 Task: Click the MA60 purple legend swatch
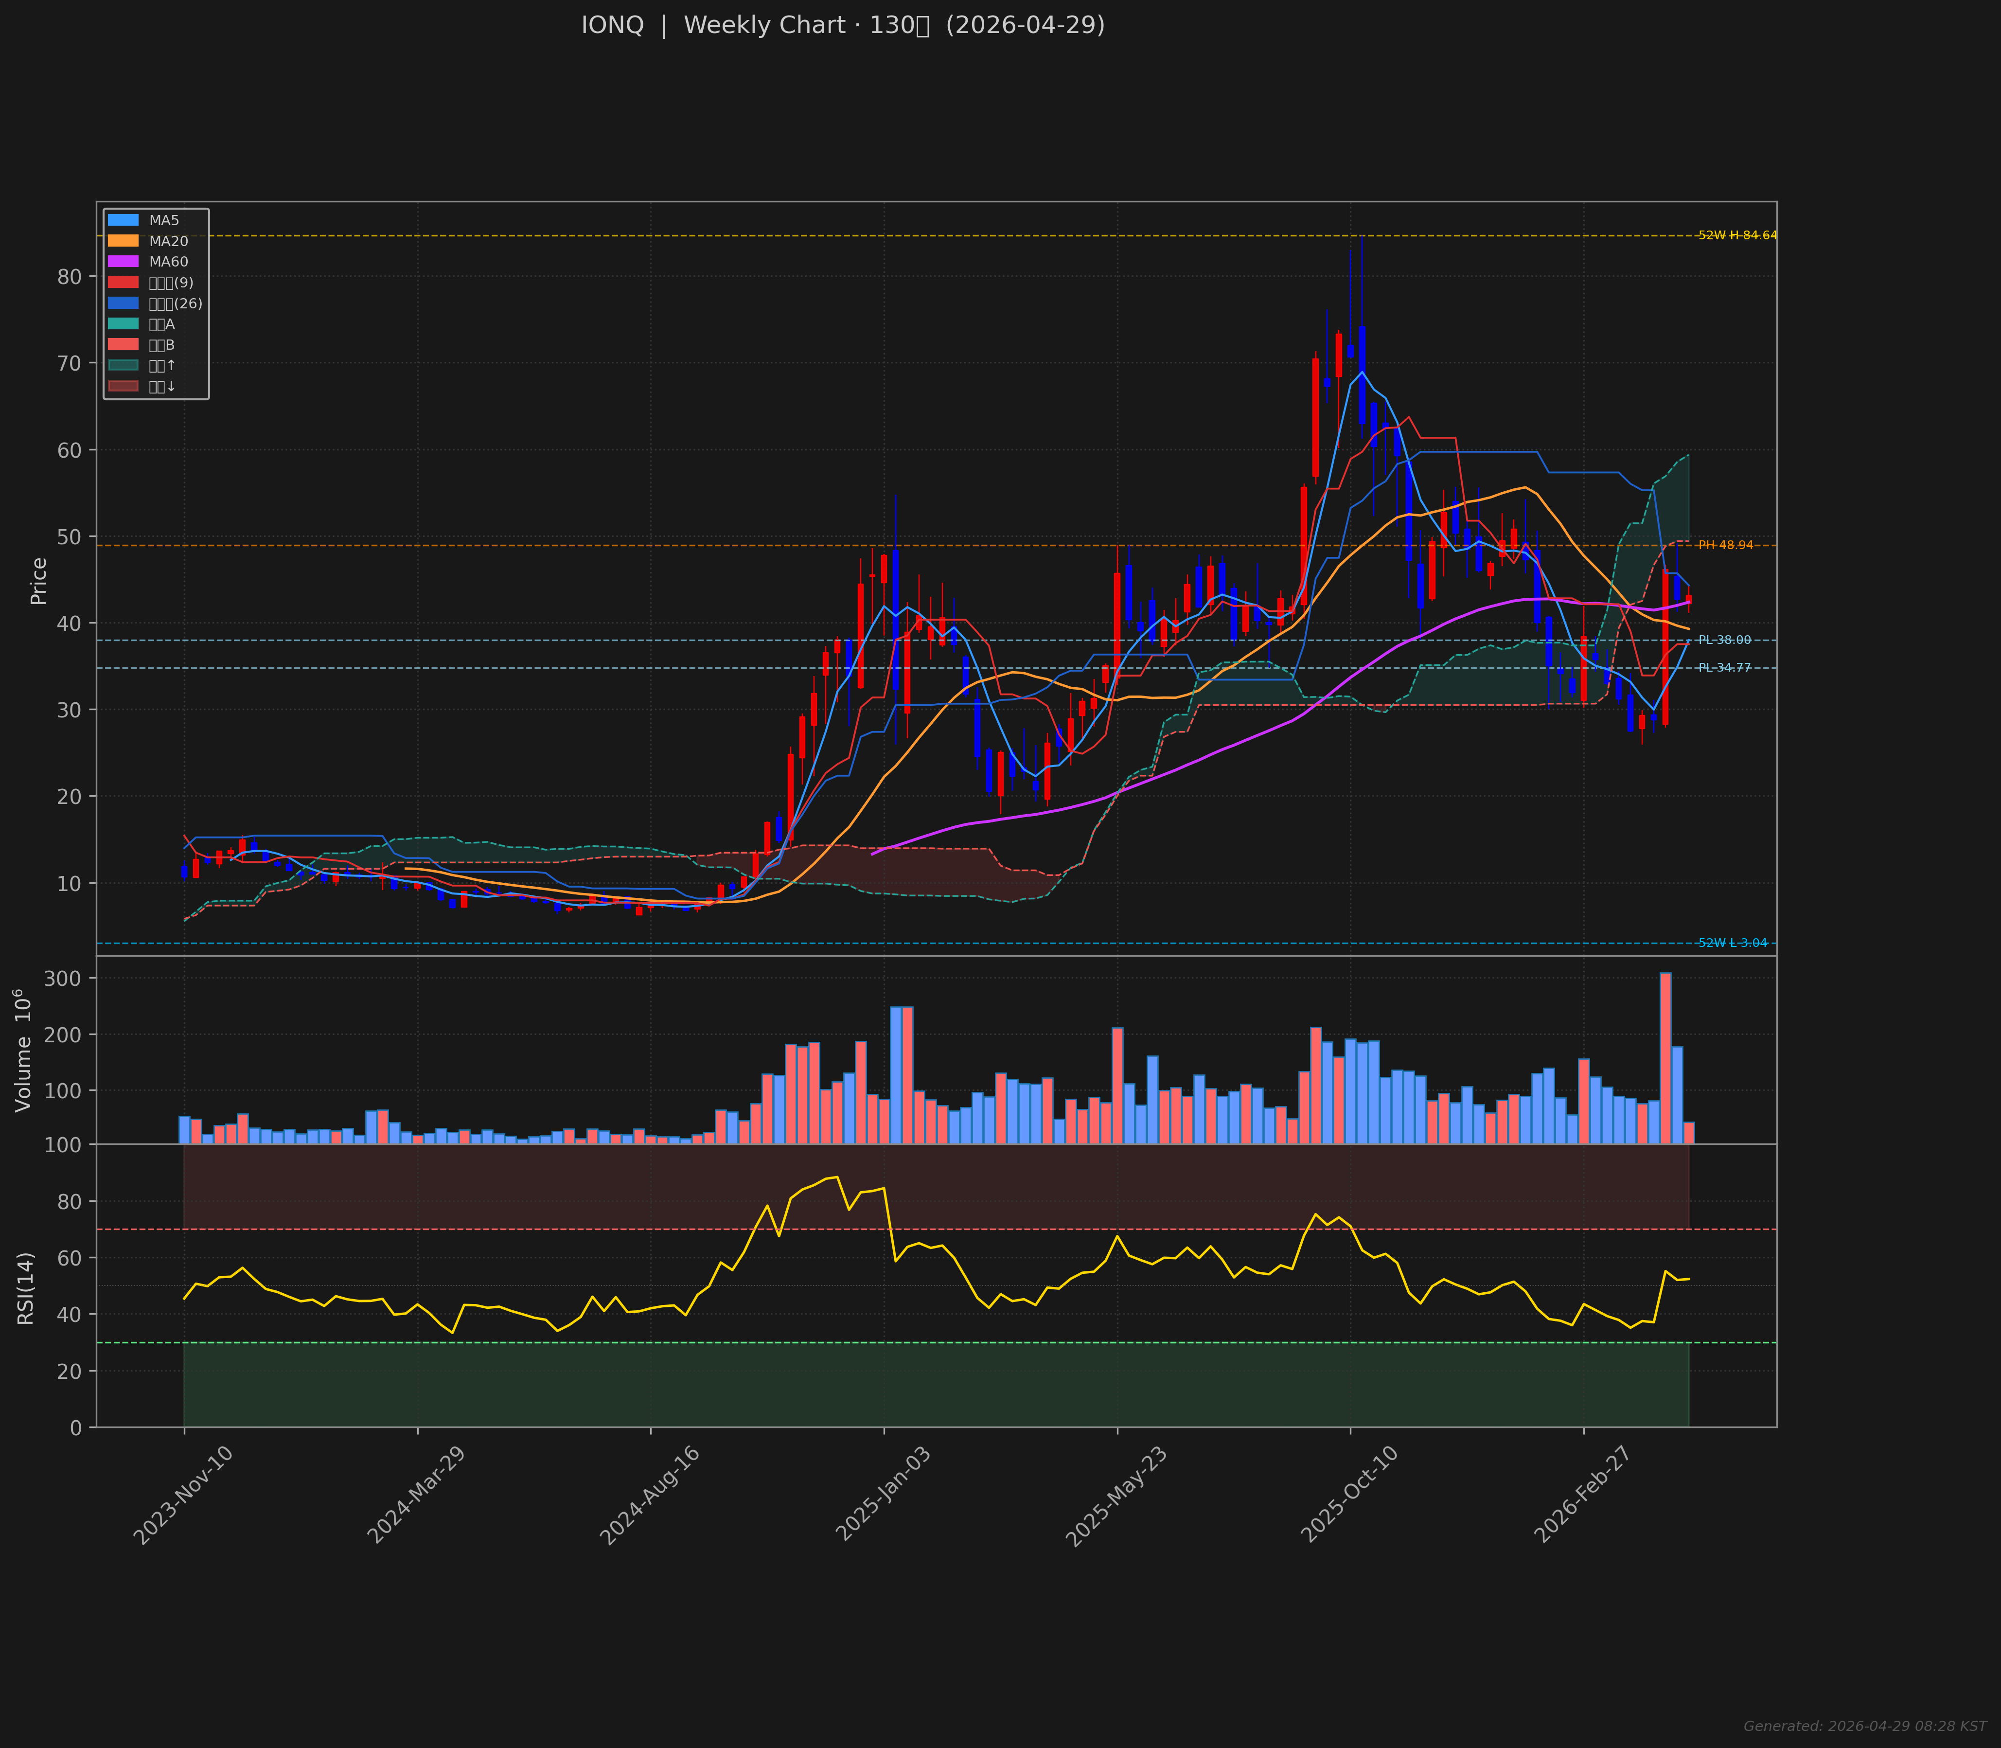tap(123, 261)
